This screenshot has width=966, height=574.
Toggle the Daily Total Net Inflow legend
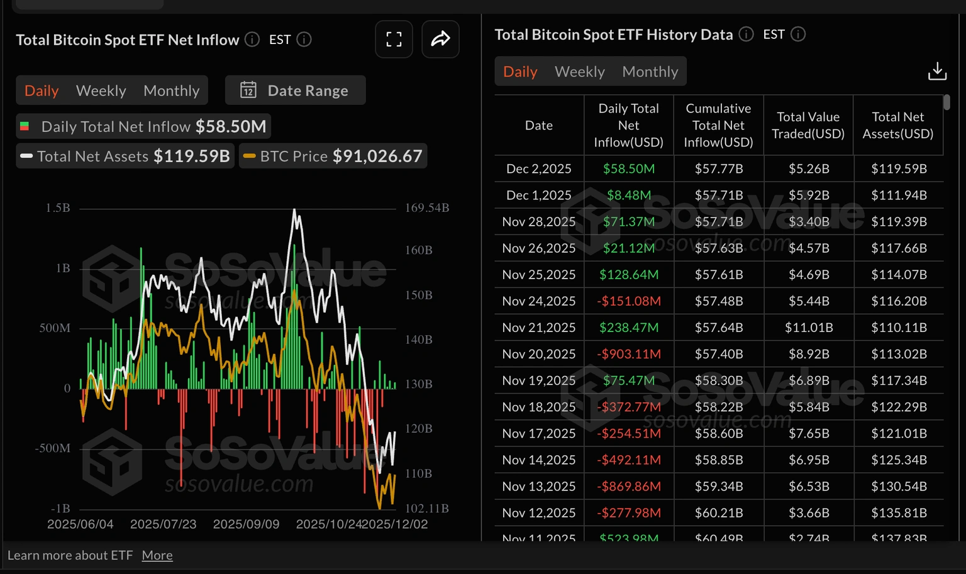click(143, 126)
